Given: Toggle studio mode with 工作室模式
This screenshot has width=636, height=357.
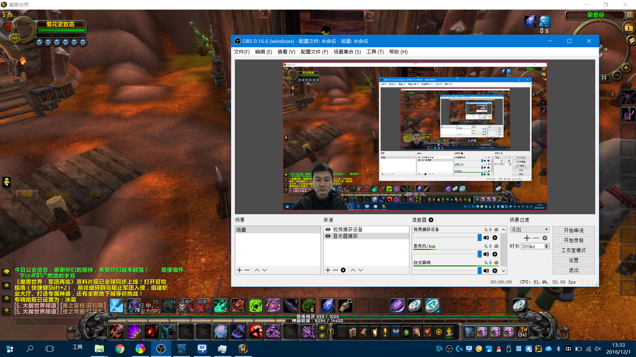Looking at the screenshot, I should (573, 250).
